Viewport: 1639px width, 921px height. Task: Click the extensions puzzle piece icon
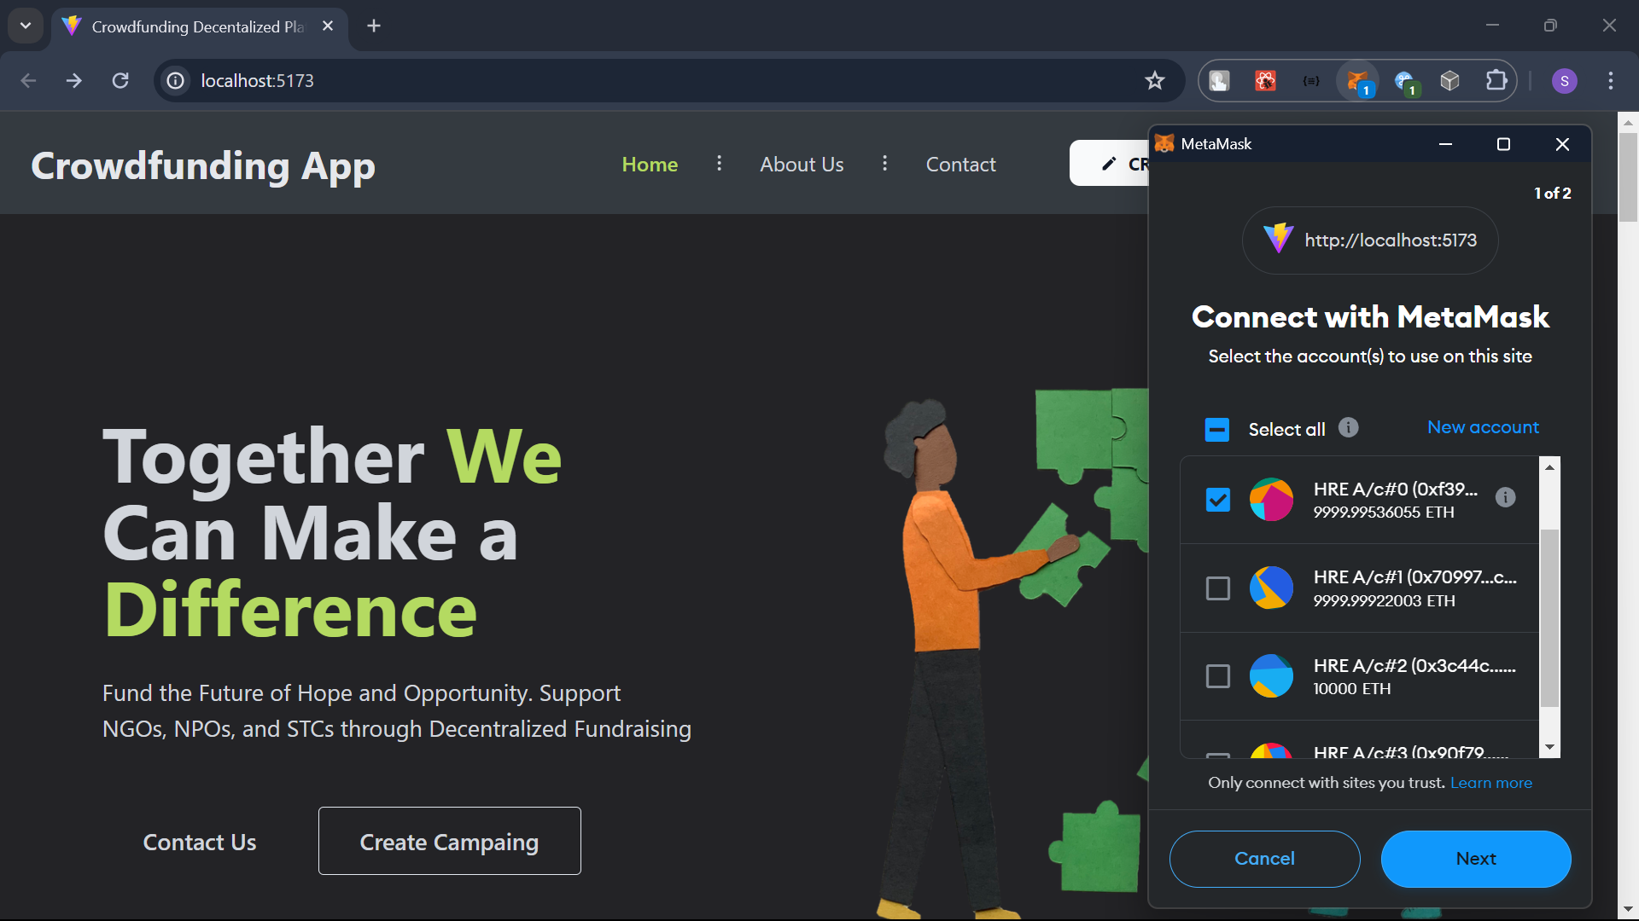click(1498, 80)
